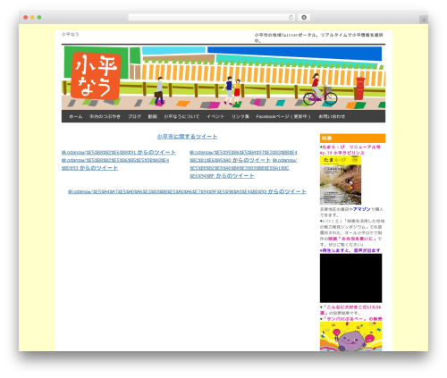Open the long bottom @kodanow tweet link
This screenshot has height=378, width=447.
187,191
